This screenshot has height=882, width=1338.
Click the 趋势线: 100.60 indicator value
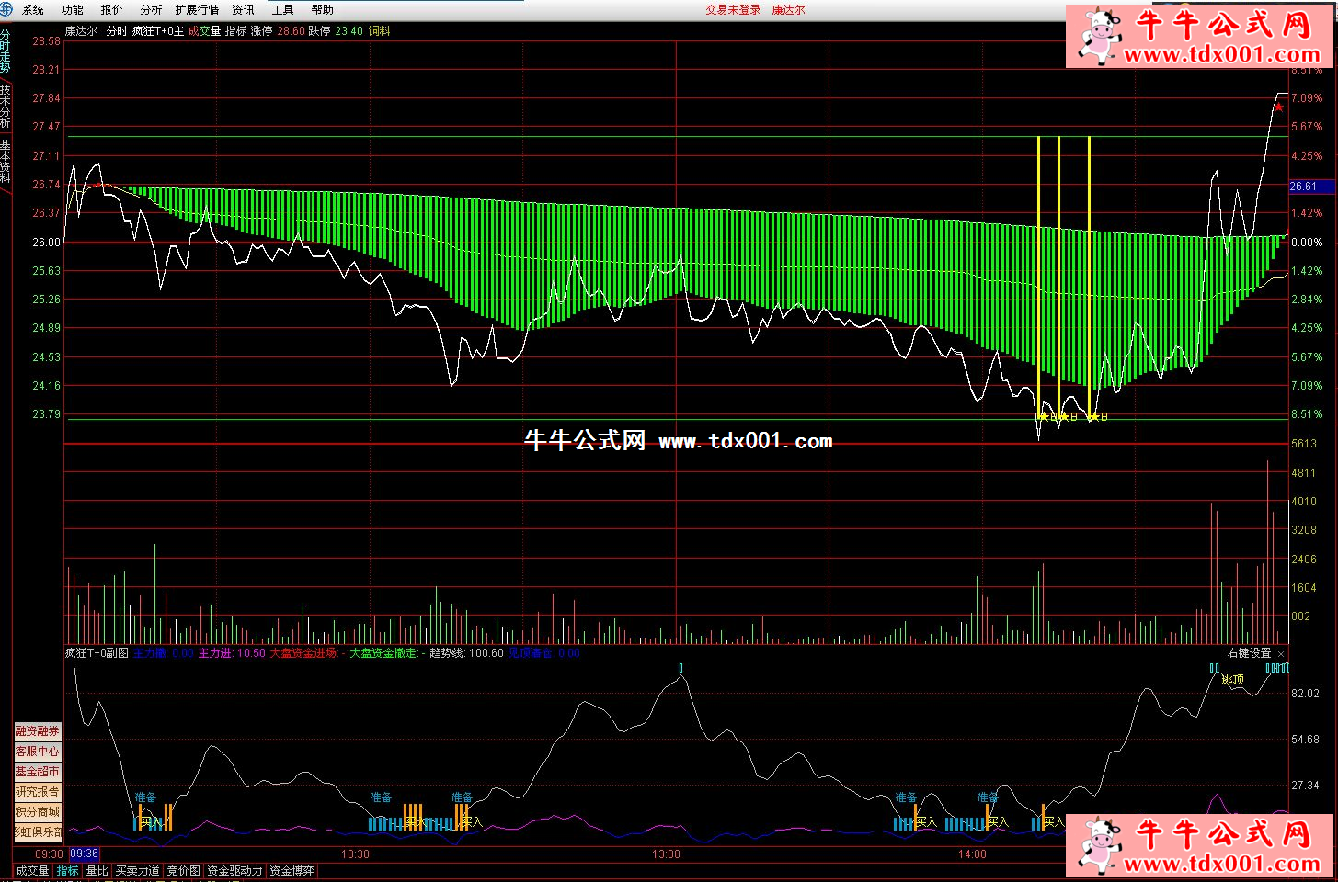(466, 653)
